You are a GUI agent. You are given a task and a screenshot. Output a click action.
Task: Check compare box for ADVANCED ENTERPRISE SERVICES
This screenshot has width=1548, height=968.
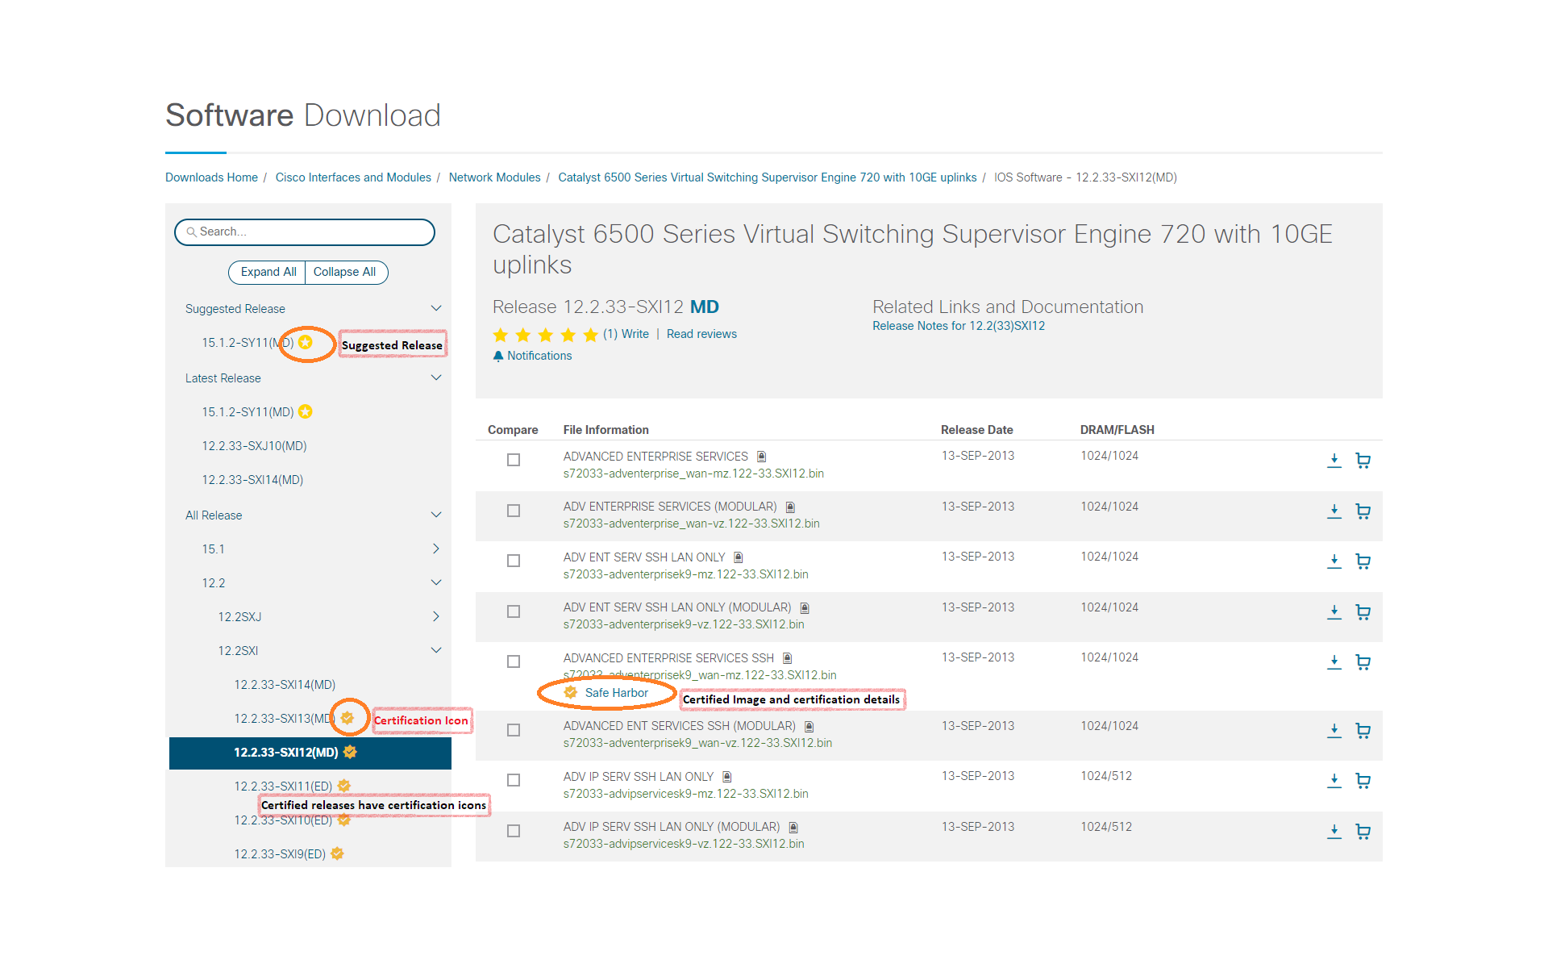(514, 460)
